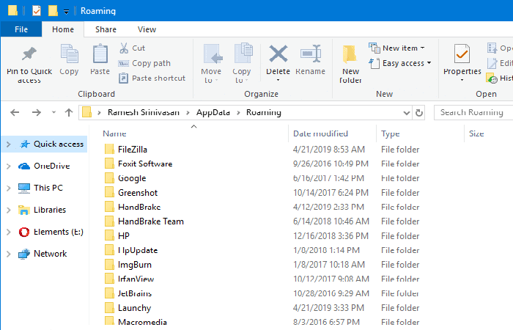The image size is (513, 330).
Task: Expand This PC tree node
Action: click(9, 188)
